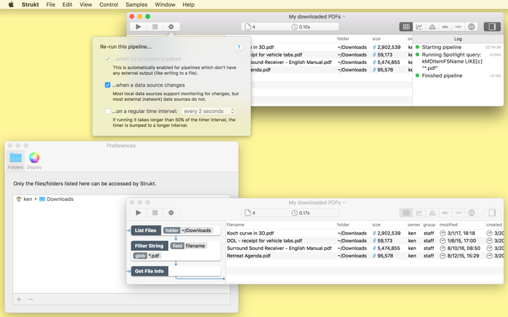Edit folder value ~/Downloads in List Files
This screenshot has width=508, height=317.
coord(196,230)
